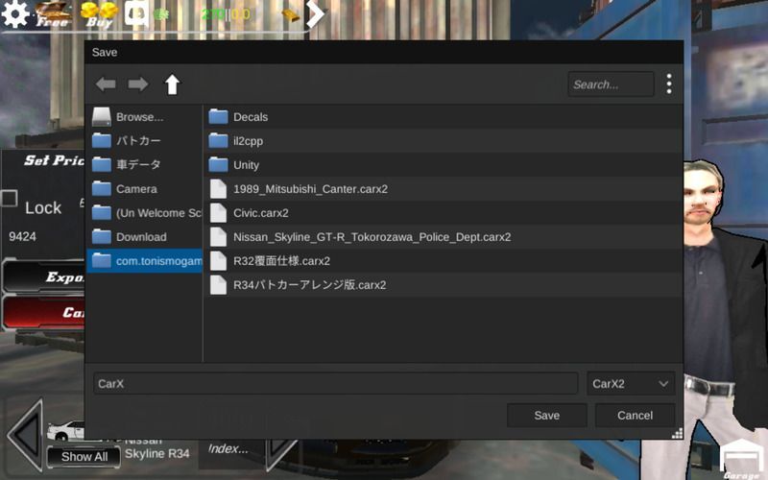Click the Show All button
The width and height of the screenshot is (768, 480).
84,457
